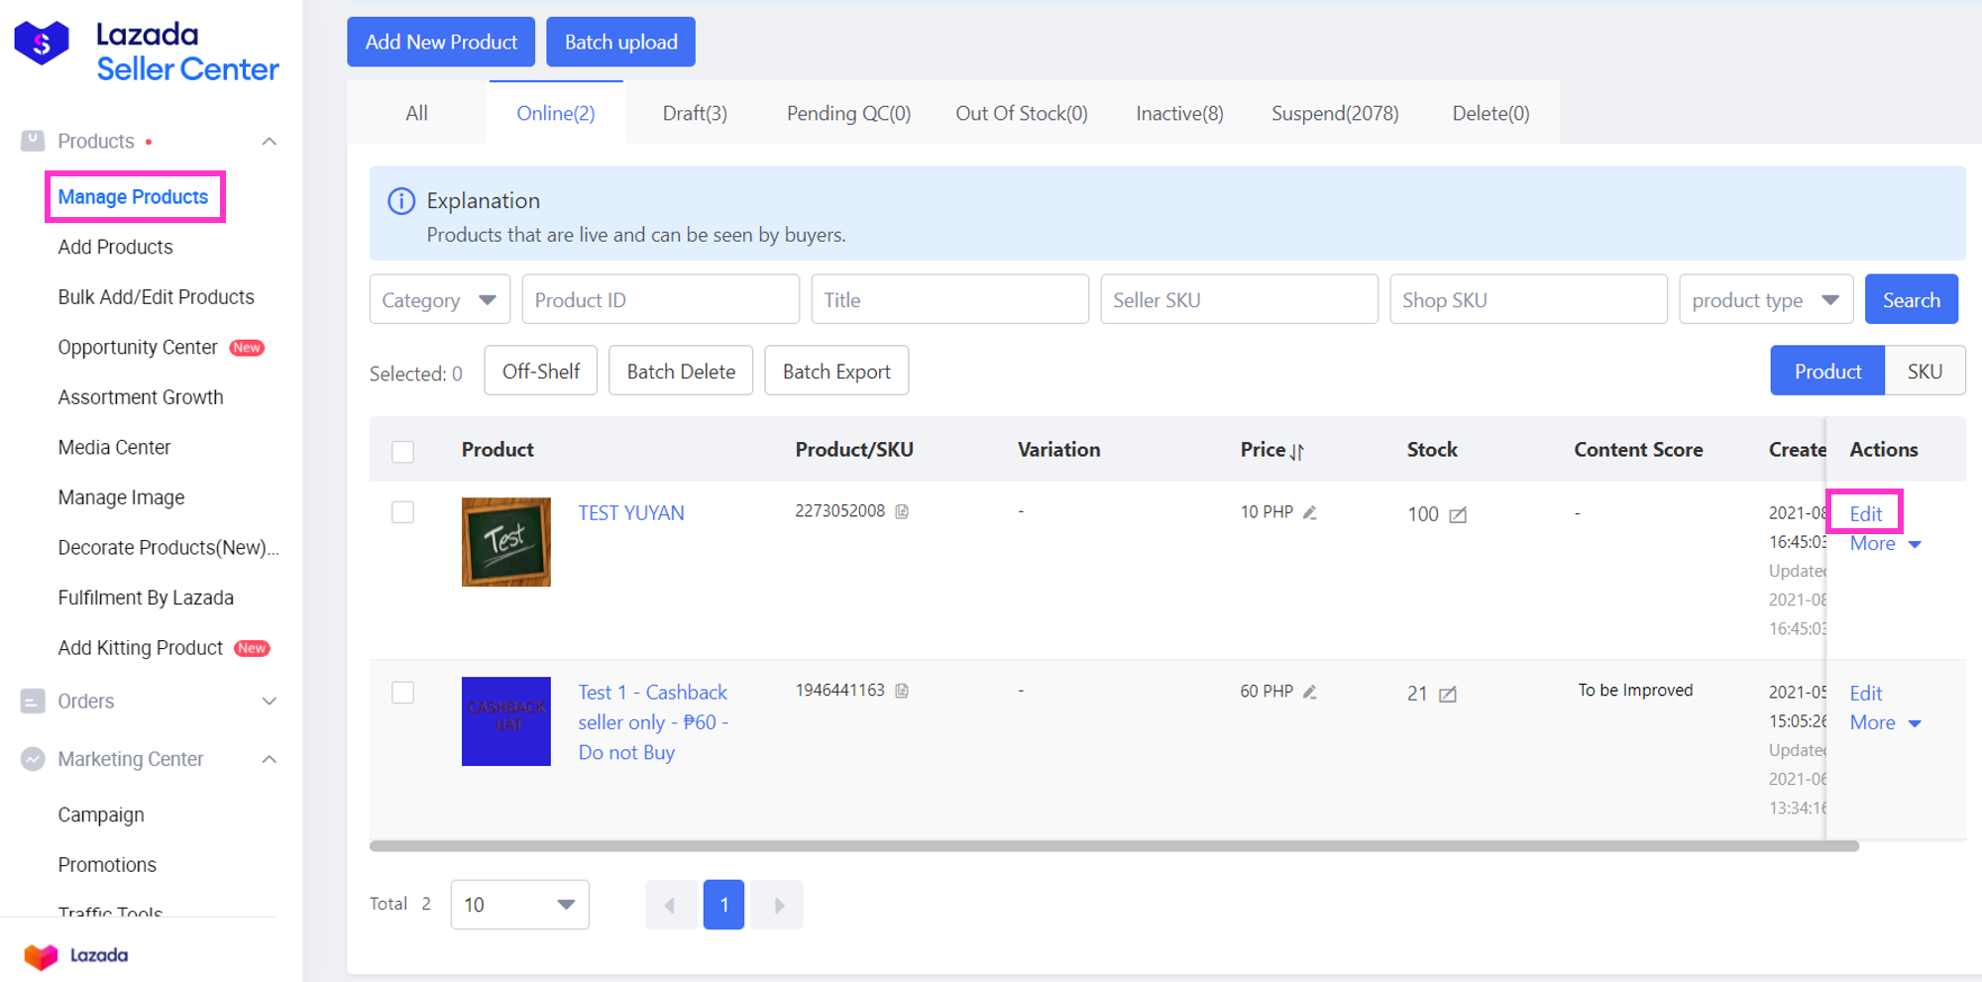Open More actions for TEST YUYAN
Viewport: 1982px width, 982px height.
click(x=1885, y=543)
